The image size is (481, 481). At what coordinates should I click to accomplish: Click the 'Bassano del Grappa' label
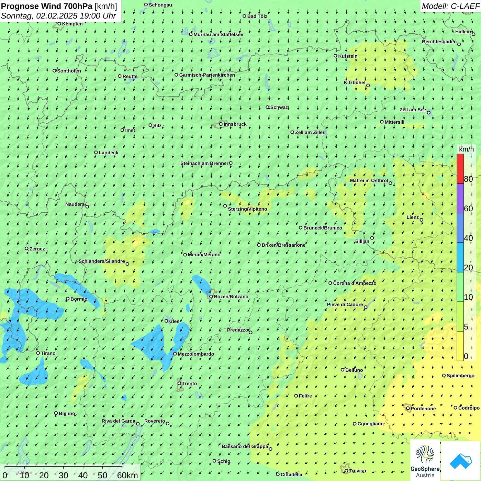click(x=245, y=446)
